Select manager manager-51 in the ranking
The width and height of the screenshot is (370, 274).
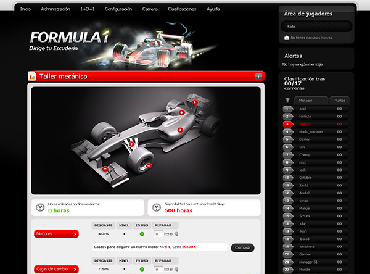click(308, 262)
